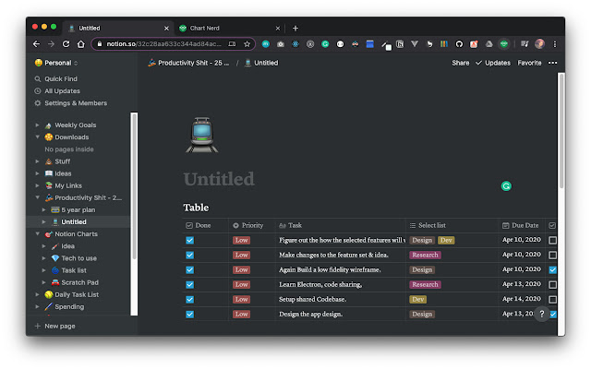
Task: Open Spending page in sidebar
Action: coord(69,306)
